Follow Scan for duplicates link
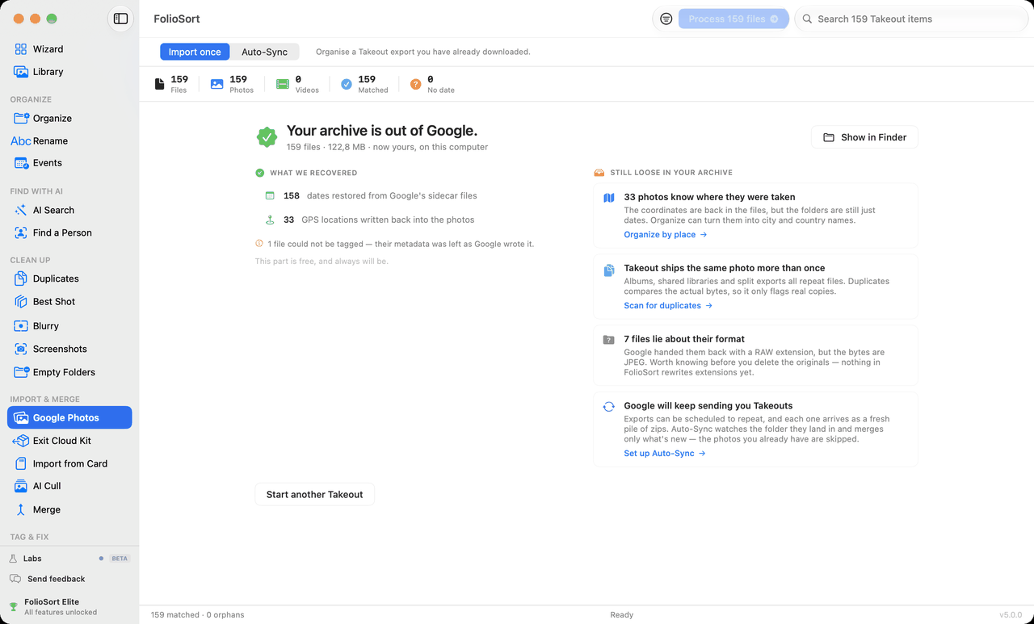The height and width of the screenshot is (624, 1034). pos(668,306)
